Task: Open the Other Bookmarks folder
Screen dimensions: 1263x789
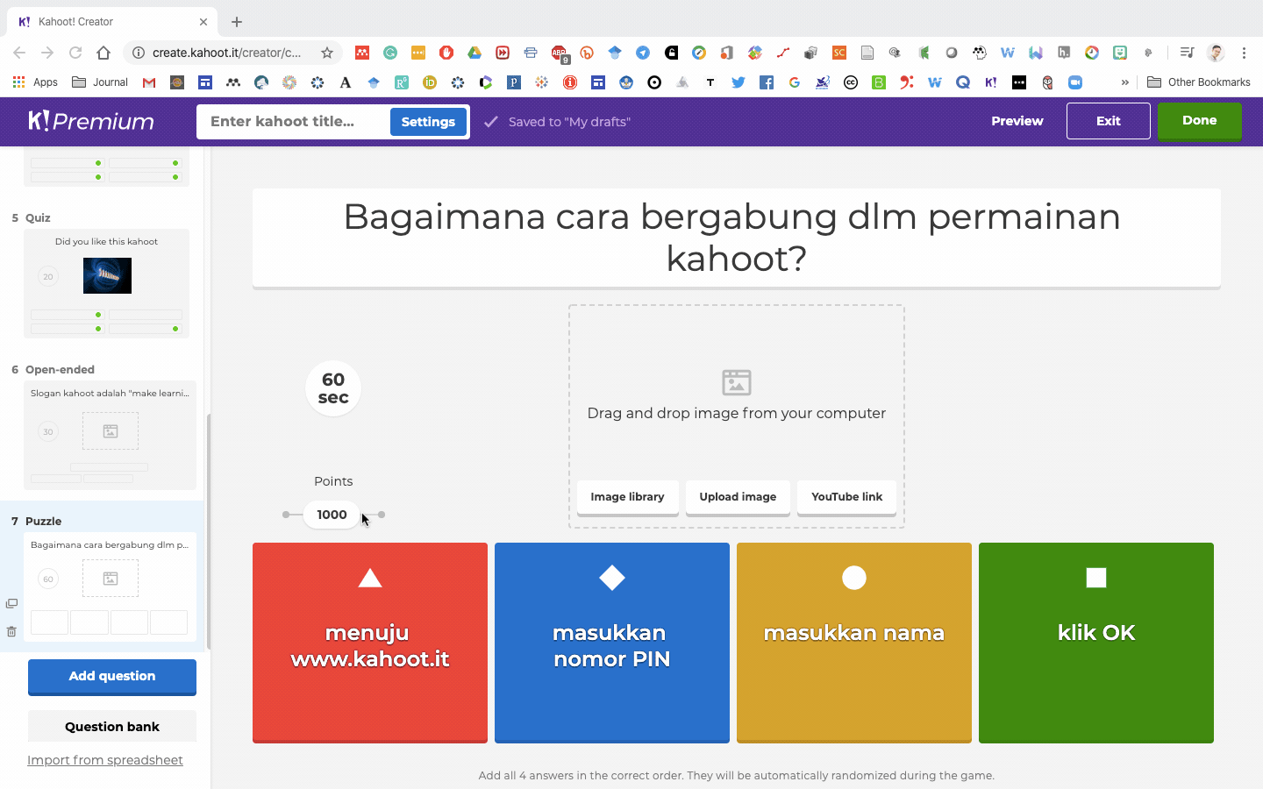Action: point(1199,82)
